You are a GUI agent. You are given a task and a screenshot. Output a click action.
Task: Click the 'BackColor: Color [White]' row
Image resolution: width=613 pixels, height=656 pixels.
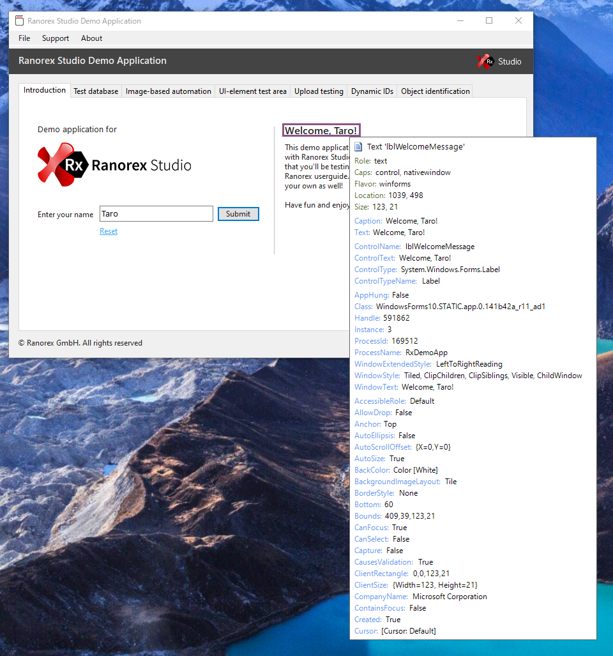click(x=396, y=470)
